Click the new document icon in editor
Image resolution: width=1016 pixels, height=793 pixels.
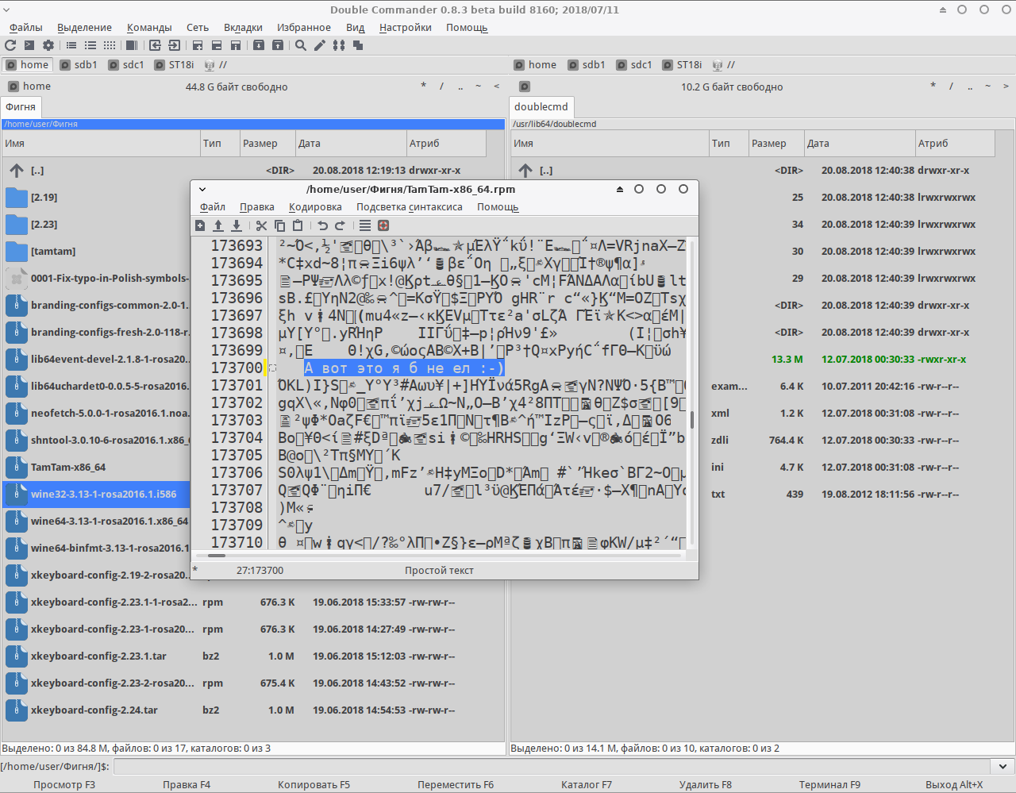[x=200, y=225]
